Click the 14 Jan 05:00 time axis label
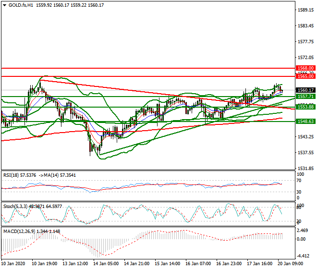The height and width of the screenshot is (269, 317). [x=106, y=264]
